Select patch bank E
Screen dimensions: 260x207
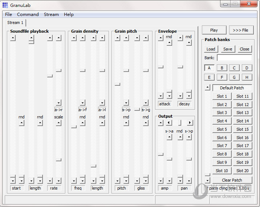[x=209, y=77]
